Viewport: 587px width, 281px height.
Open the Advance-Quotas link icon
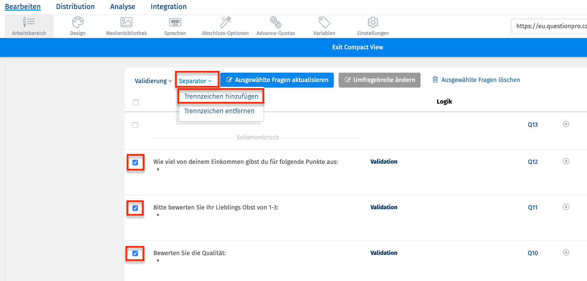(275, 22)
